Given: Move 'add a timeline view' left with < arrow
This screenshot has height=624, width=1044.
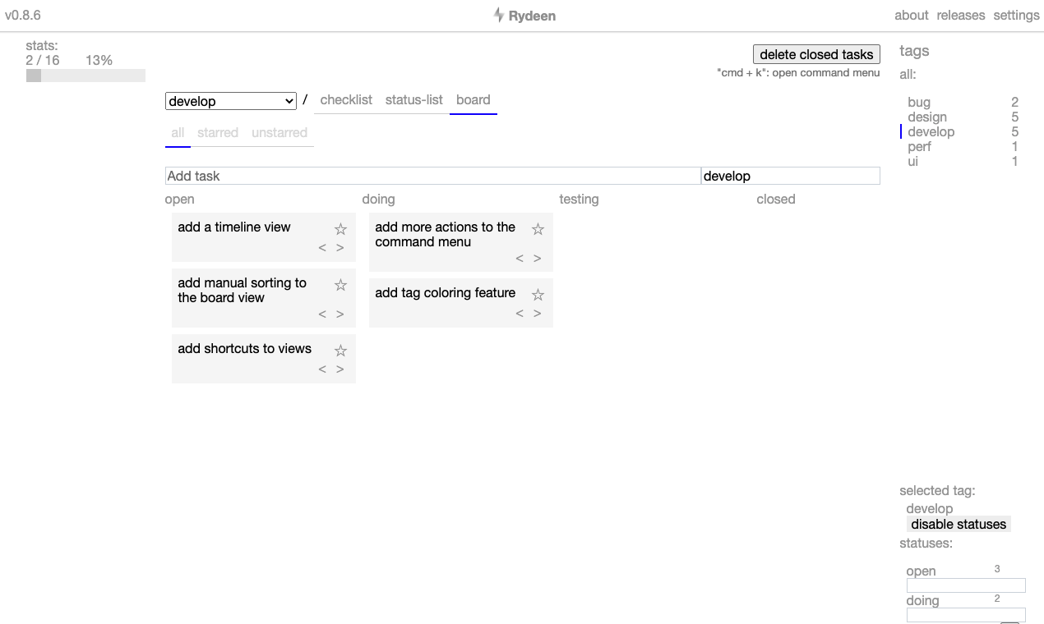Looking at the screenshot, I should [322, 248].
